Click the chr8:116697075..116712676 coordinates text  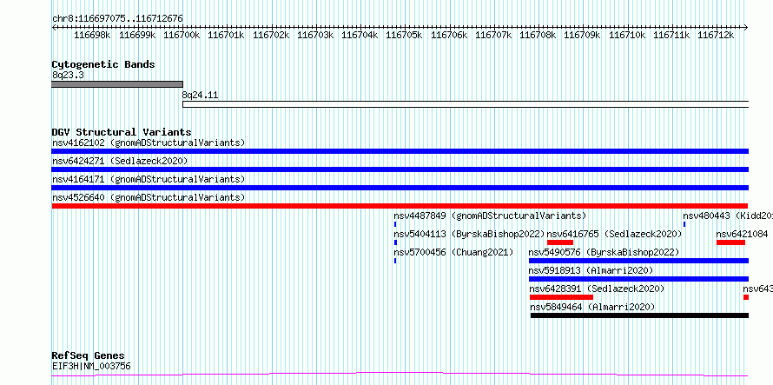tap(117, 19)
